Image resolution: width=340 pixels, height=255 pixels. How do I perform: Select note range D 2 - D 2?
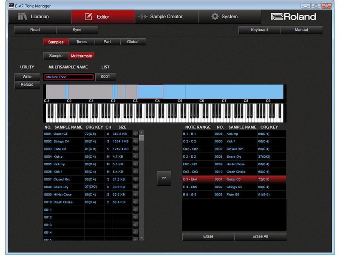(234, 156)
